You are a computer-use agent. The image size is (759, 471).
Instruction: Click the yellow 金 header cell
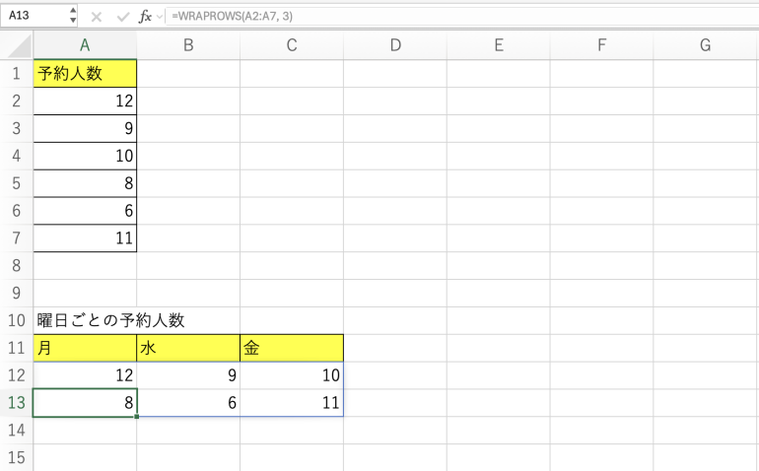pos(292,348)
